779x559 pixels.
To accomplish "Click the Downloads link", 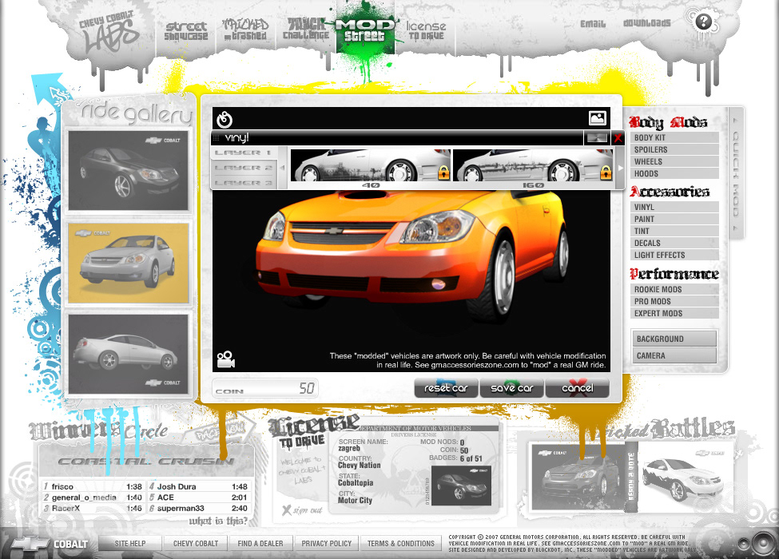I will (x=647, y=23).
